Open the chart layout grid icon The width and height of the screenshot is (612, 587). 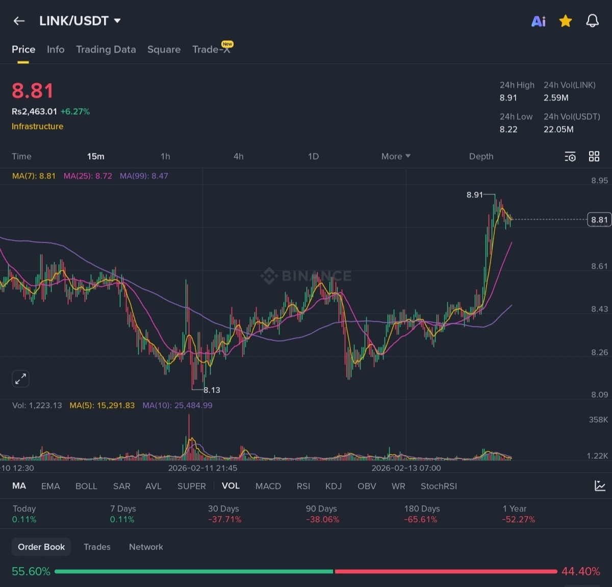594,157
